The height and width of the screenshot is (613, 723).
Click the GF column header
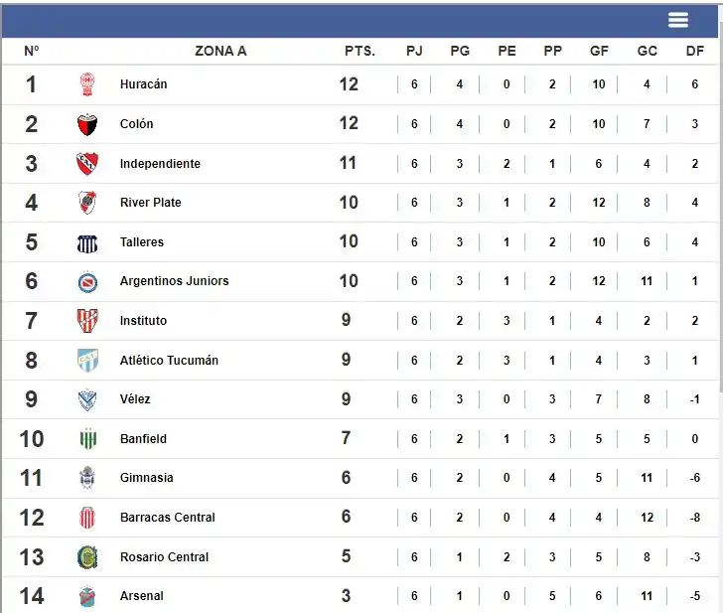[599, 52]
